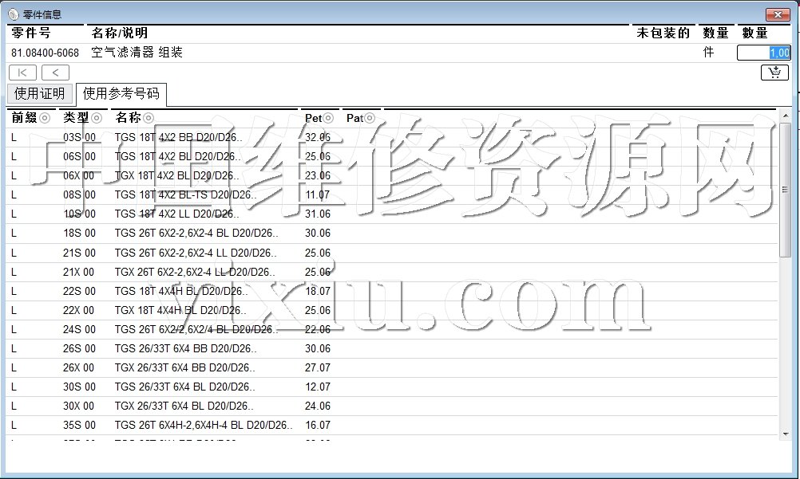
Task: Close the 零件信息 window
Action: coord(778,14)
